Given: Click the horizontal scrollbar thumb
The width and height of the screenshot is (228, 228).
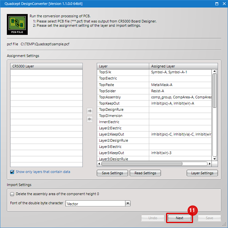Looking at the screenshot, I should tap(142, 164).
